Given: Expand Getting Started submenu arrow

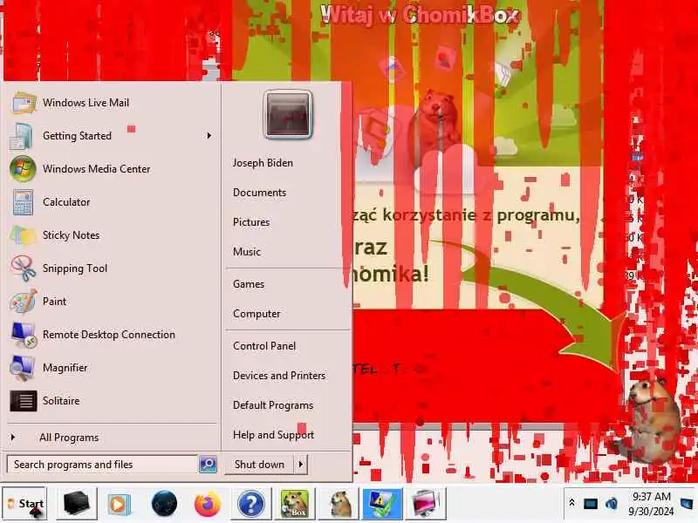Looking at the screenshot, I should click(x=209, y=136).
